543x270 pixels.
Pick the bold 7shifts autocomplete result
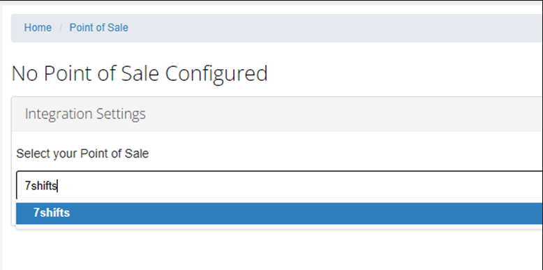pos(52,213)
